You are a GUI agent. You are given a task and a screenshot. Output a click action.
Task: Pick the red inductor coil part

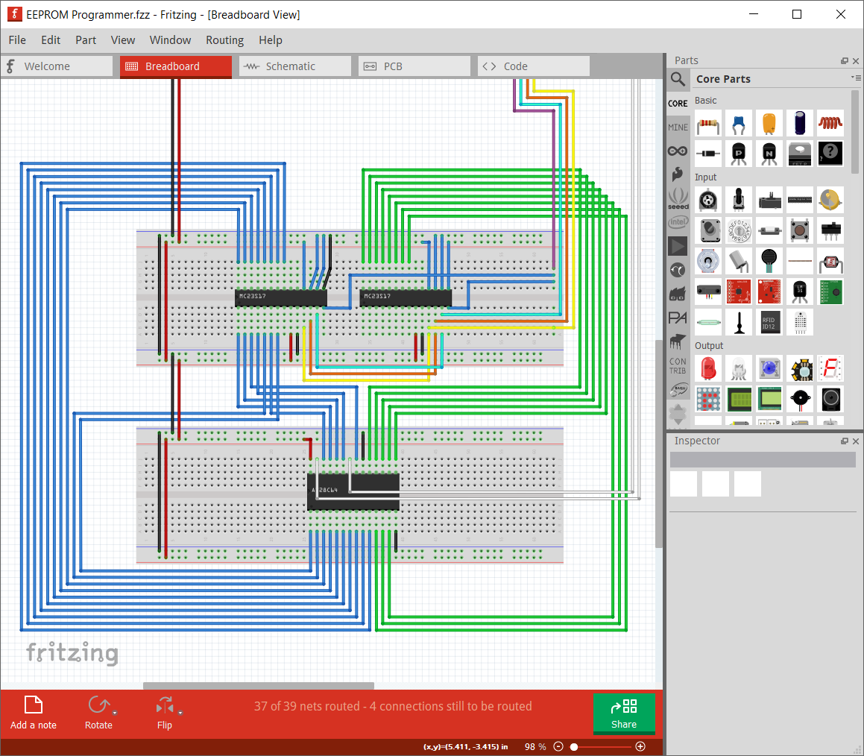point(830,124)
